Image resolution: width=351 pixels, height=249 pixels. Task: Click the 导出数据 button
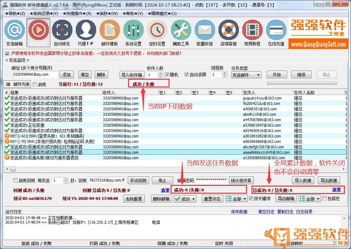click(329, 180)
